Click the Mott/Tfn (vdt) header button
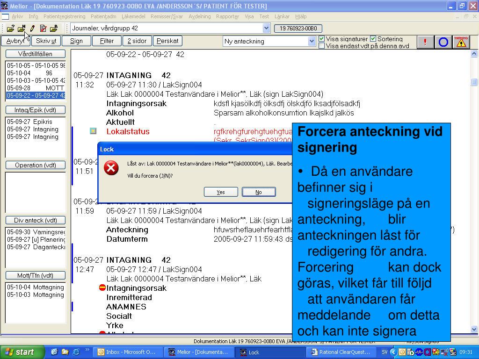This screenshot has height=359, width=479. click(x=36, y=275)
